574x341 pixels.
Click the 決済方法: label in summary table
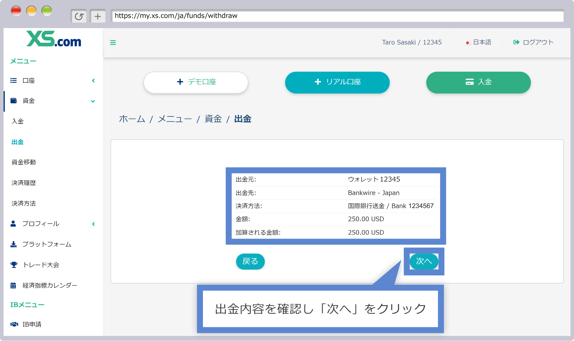[249, 206]
